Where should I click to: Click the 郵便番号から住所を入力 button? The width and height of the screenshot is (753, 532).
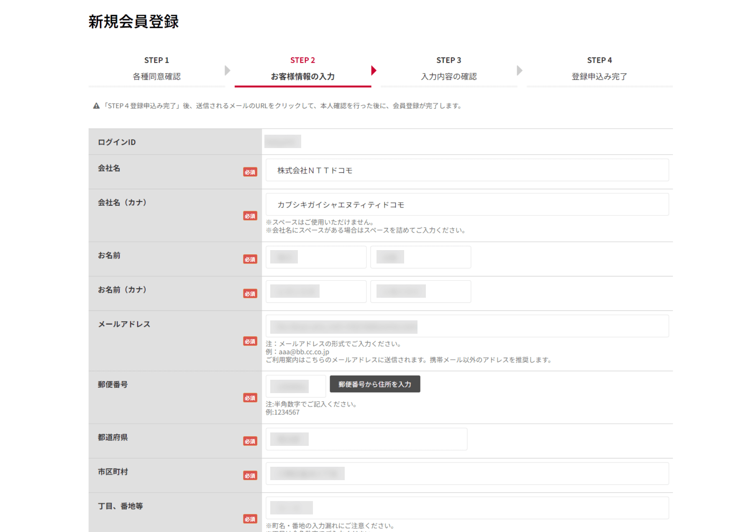point(375,384)
